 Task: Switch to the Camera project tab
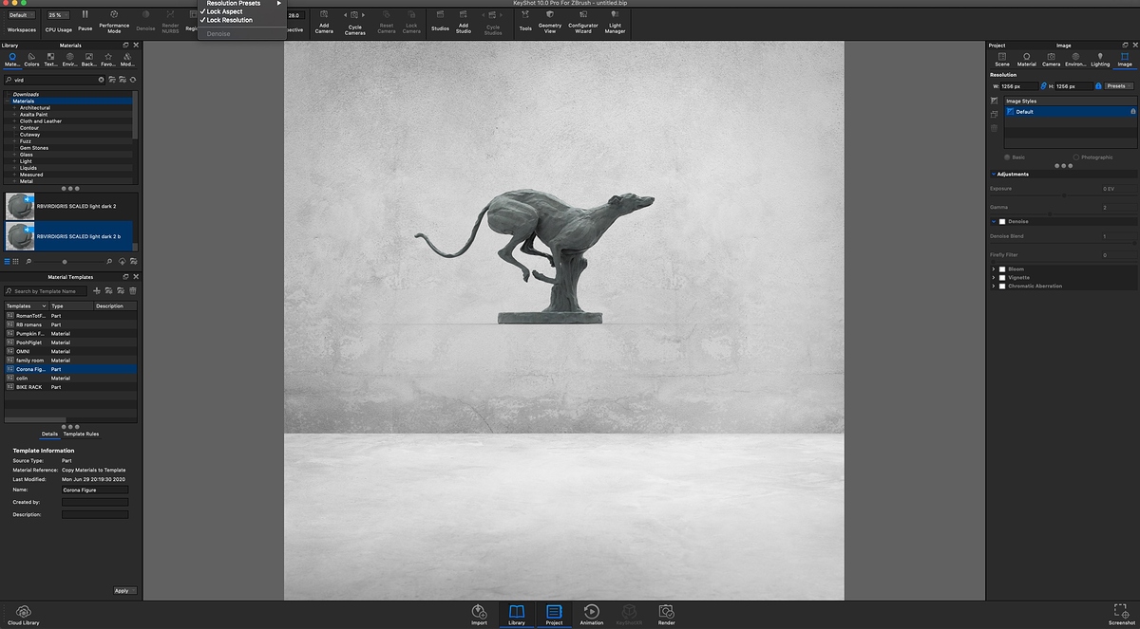1052,60
